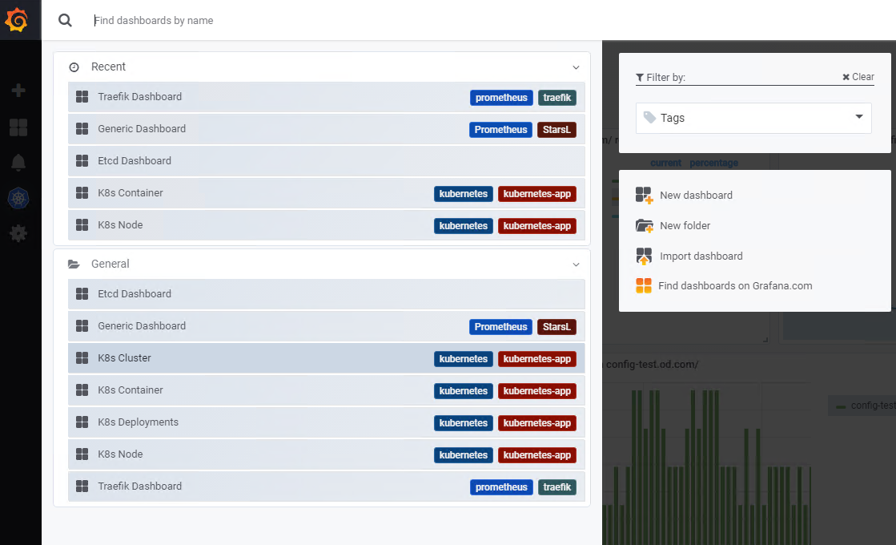The image size is (896, 545).
Task: Click the search magnifier icon
Action: [66, 21]
